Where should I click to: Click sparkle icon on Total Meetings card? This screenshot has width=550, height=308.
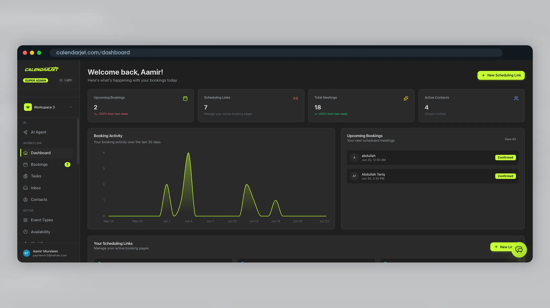(406, 98)
